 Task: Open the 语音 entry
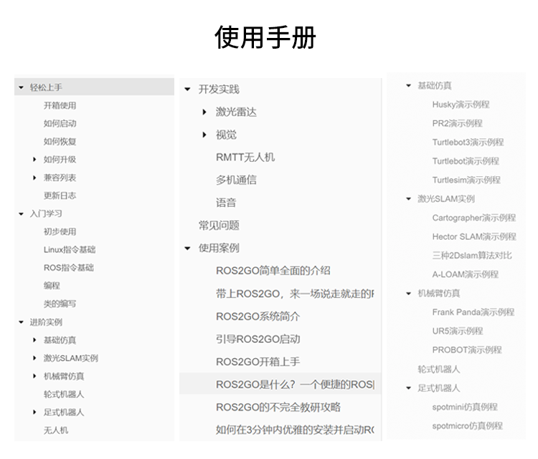point(226,203)
